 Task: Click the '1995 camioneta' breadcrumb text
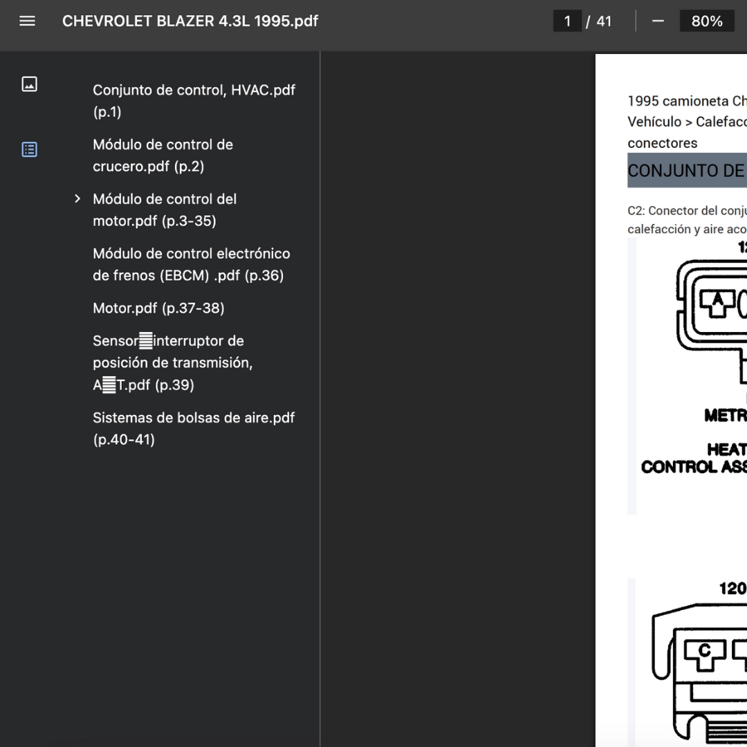coord(678,101)
